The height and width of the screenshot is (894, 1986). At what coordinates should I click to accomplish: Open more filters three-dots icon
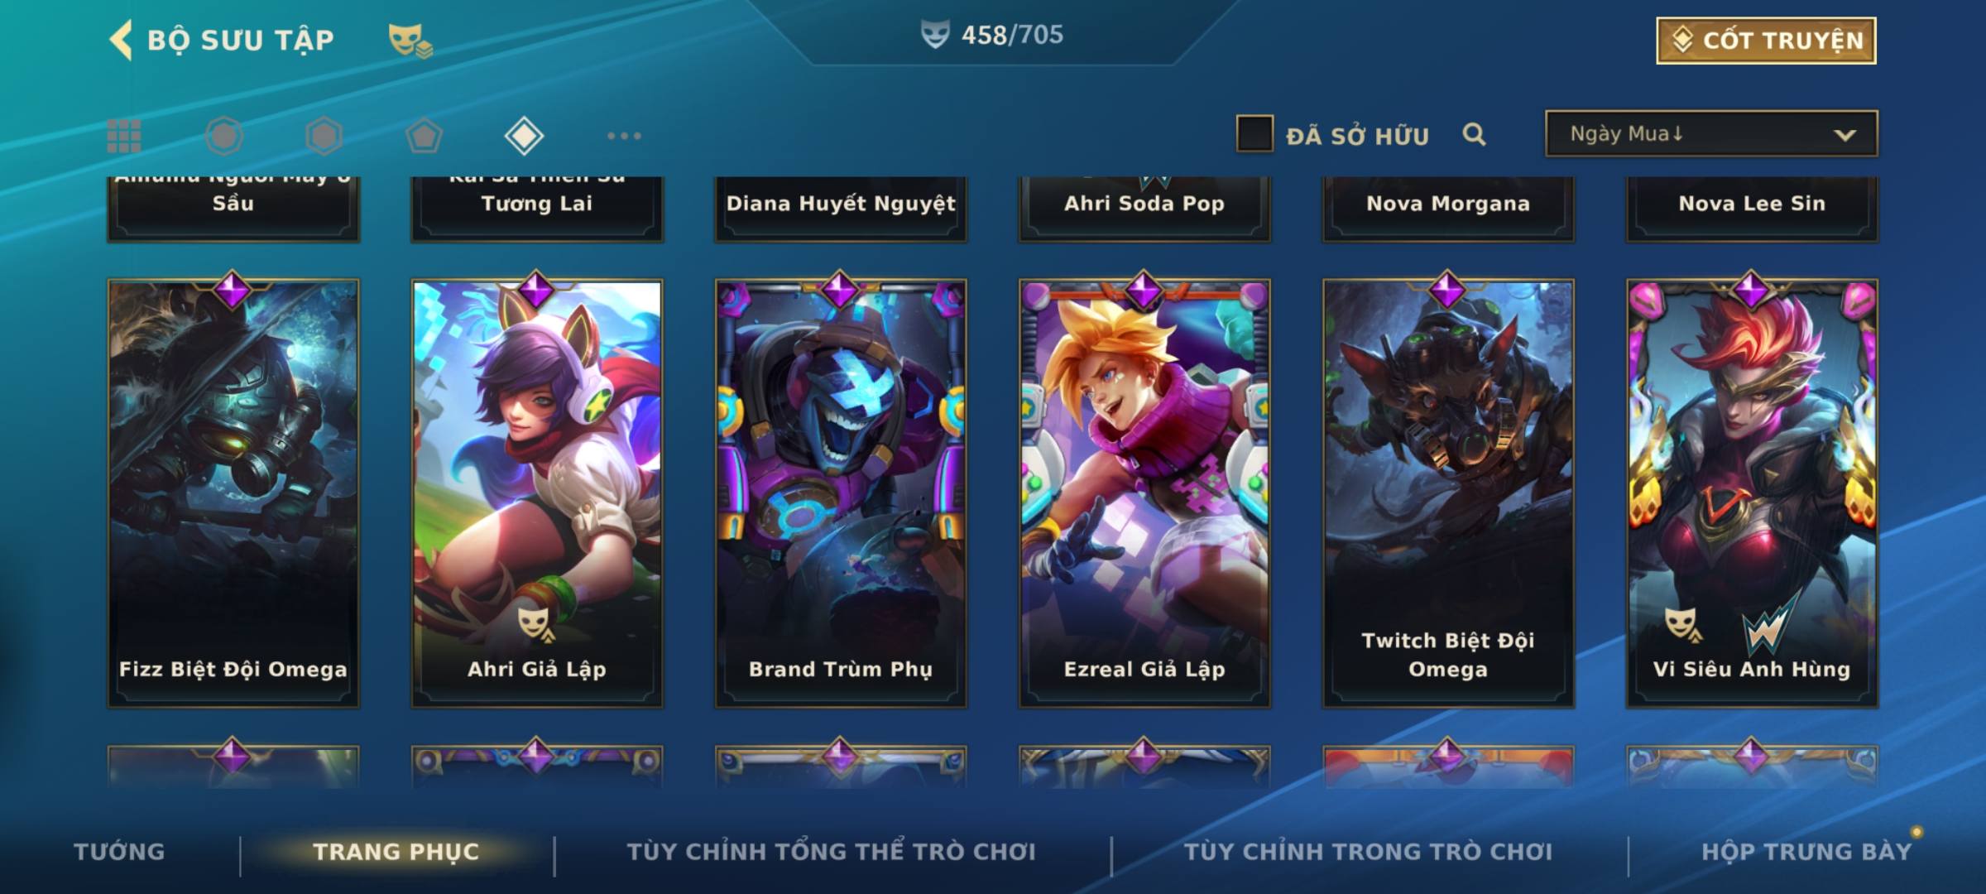pyautogui.click(x=624, y=136)
